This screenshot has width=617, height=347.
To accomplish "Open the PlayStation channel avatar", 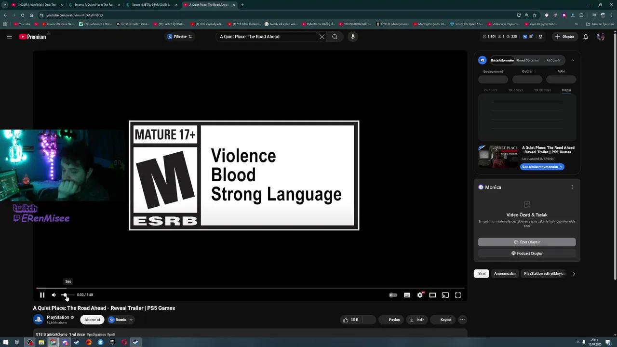I will point(38,320).
